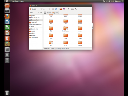The width and height of the screenshot is (128, 96).
Task: Select Netzwerk in the sidebar
Action: (36, 22)
